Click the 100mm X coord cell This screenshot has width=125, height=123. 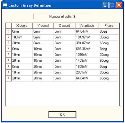pyautogui.click(x=22, y=37)
